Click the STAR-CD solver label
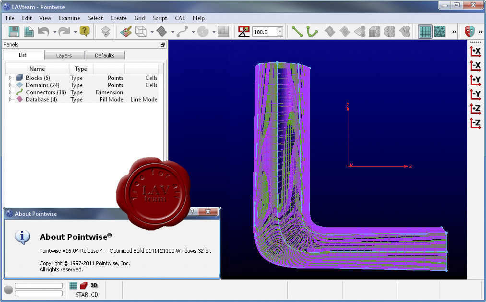Image resolution: width=486 pixels, height=302 pixels. coord(87,294)
